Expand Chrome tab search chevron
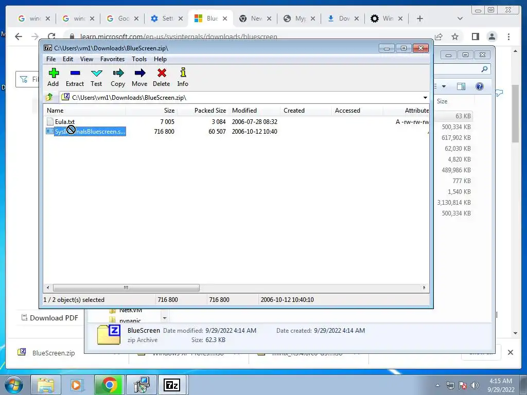Viewport: 527px width, 395px height. point(460,19)
